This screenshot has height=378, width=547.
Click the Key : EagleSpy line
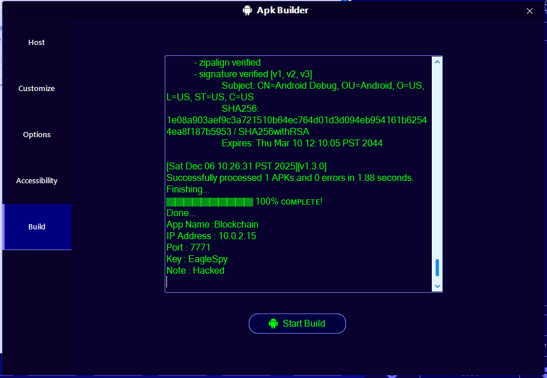[197, 259]
